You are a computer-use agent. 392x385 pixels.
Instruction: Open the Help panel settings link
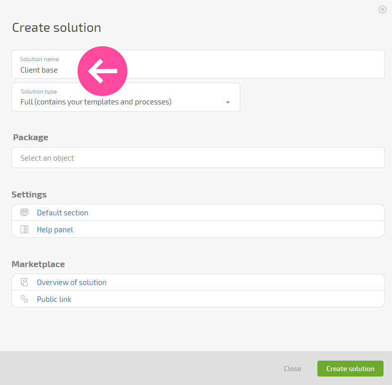[55, 229]
